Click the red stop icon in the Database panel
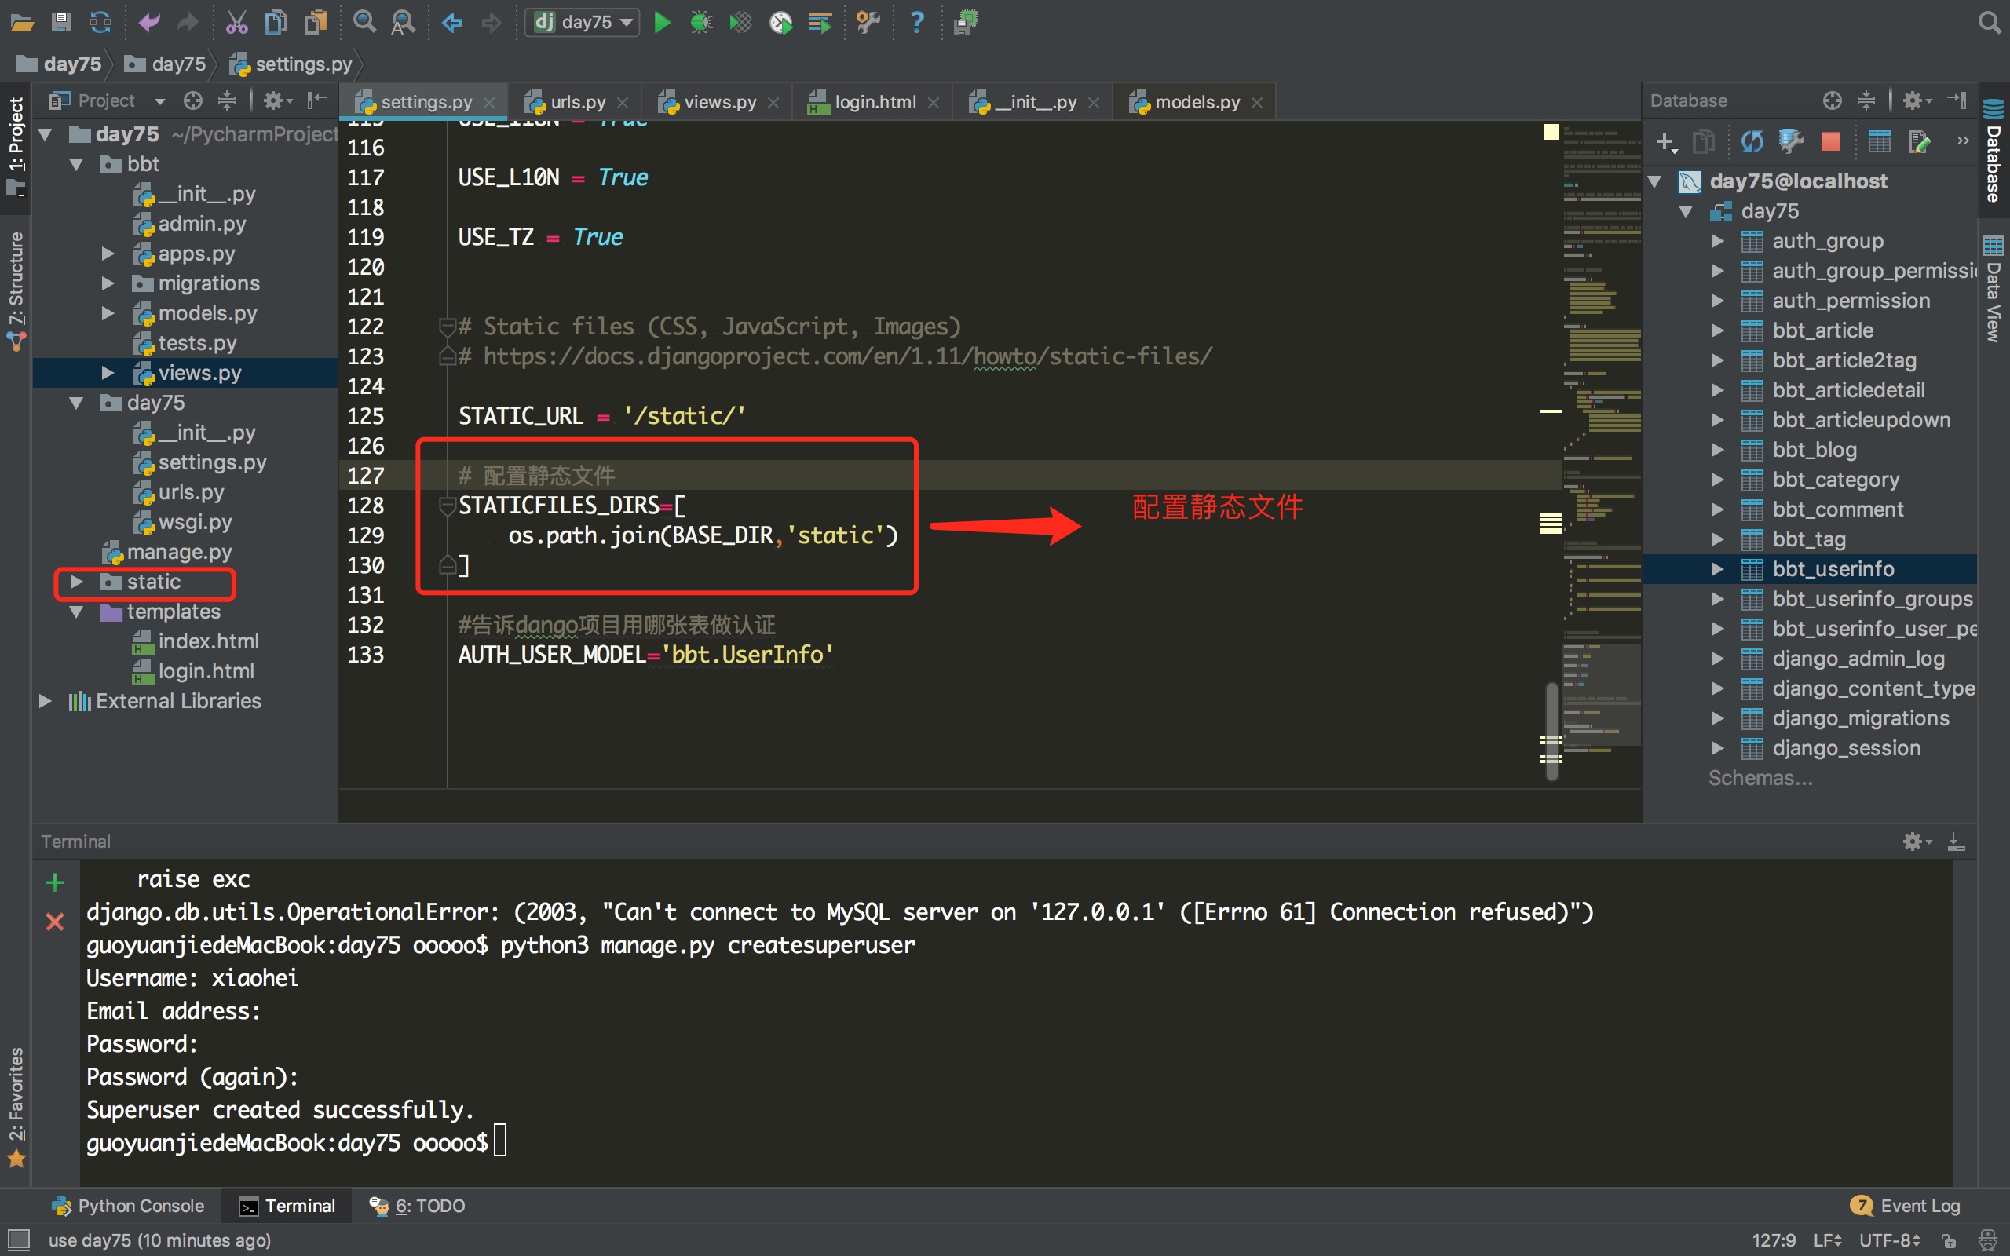Viewport: 2010px width, 1256px height. (1831, 142)
